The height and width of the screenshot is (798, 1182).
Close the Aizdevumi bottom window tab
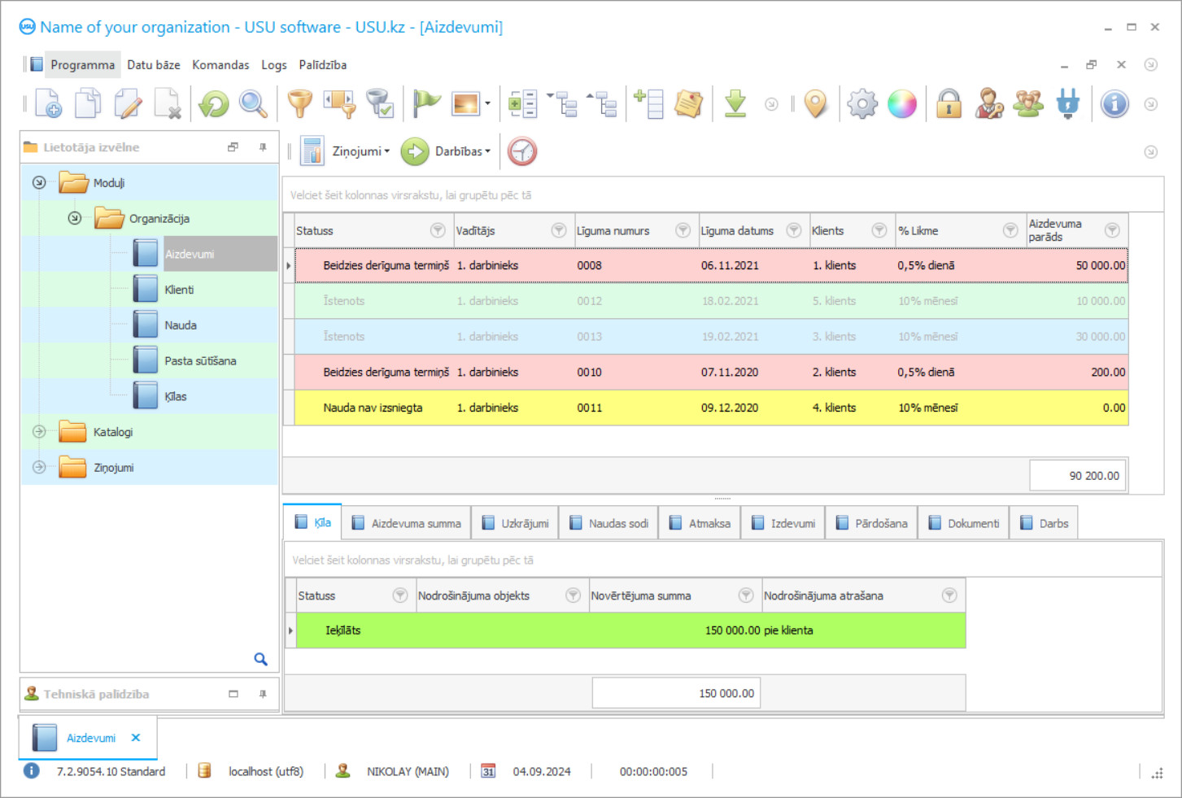point(136,738)
